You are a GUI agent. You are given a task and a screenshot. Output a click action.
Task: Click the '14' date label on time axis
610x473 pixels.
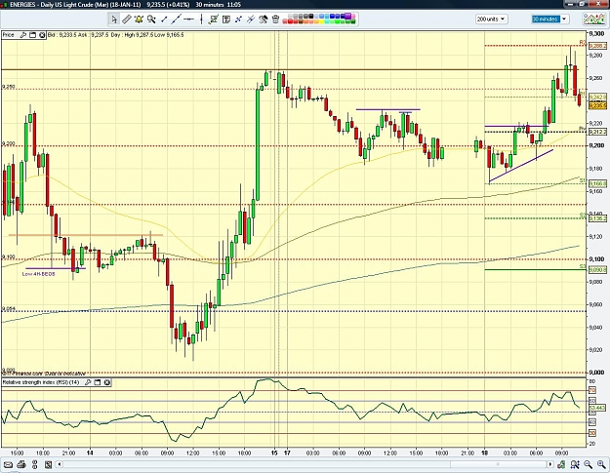coord(90,453)
